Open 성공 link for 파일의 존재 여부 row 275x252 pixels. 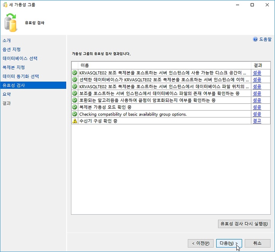tap(257, 93)
